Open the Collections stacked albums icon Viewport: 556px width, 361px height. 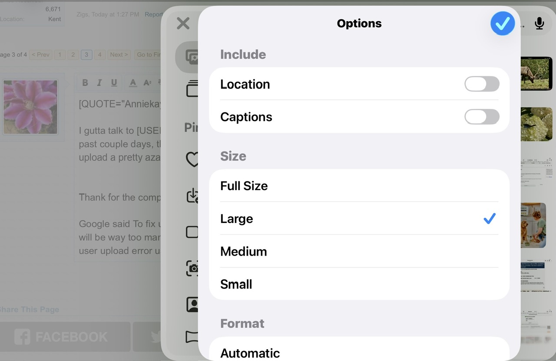[192, 89]
